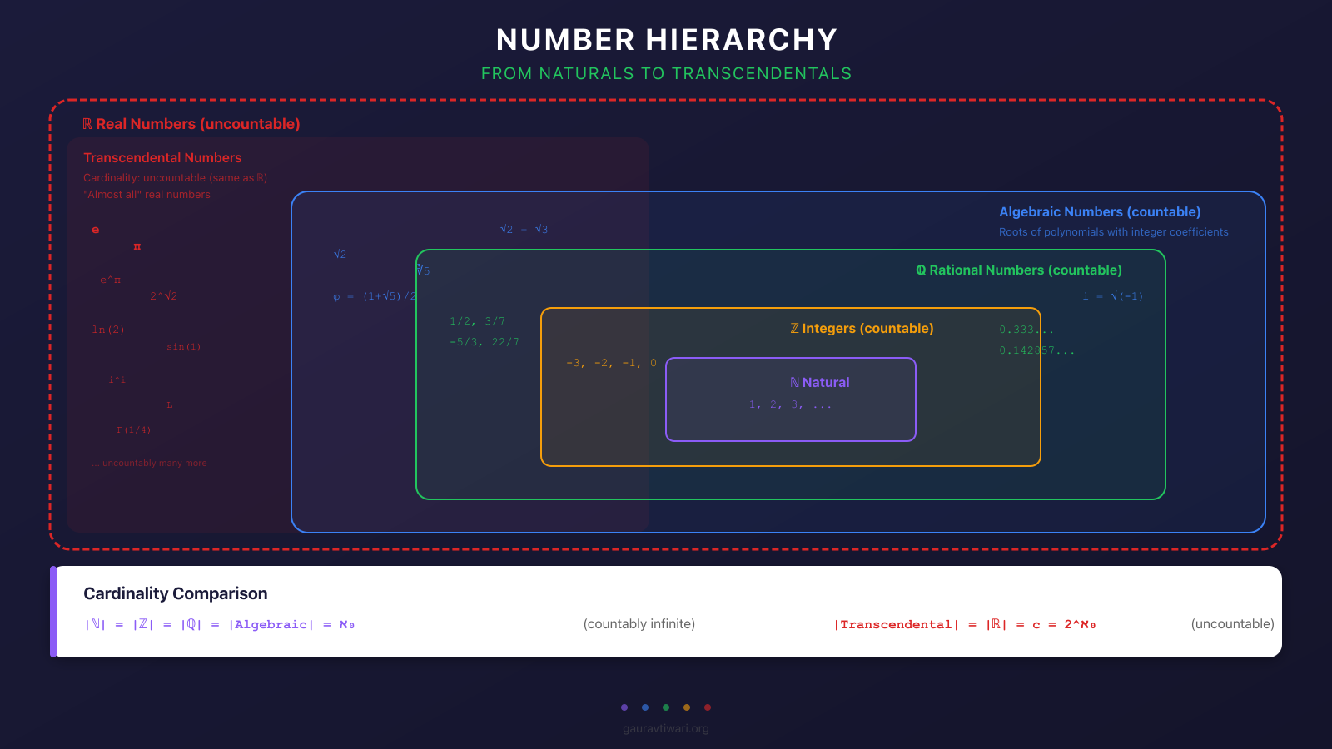Image resolution: width=1332 pixels, height=749 pixels.
Task: Click the green dot swatch
Action: [665, 707]
